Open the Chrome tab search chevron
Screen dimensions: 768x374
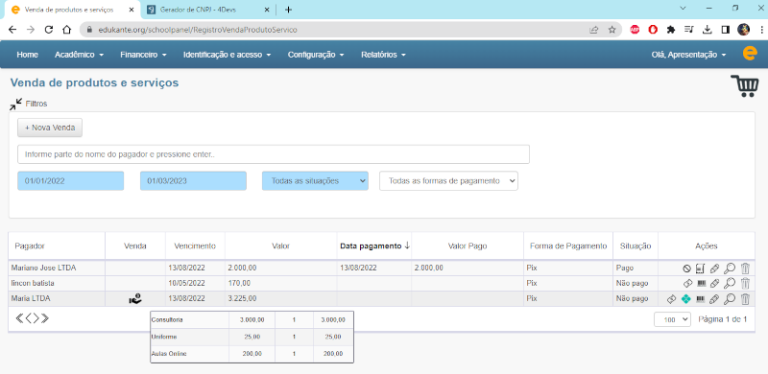coord(683,9)
